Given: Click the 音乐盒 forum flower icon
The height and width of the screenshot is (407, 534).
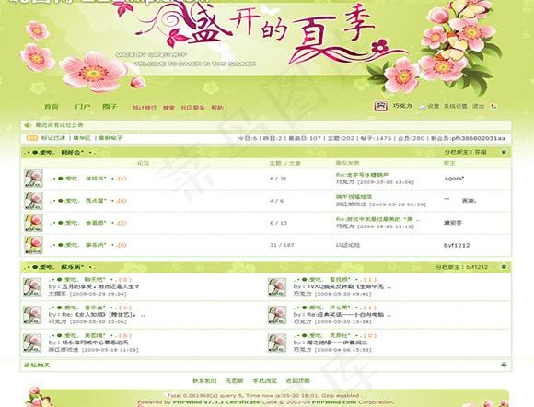Looking at the screenshot, I should tap(32, 315).
